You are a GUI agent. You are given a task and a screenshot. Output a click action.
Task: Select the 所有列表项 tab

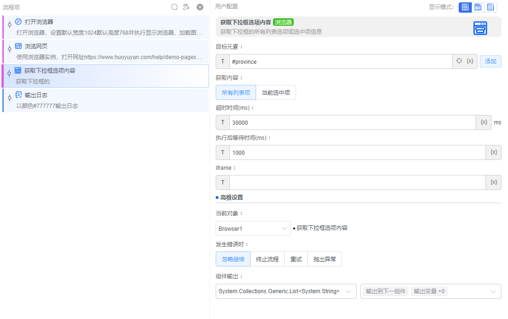[237, 92]
